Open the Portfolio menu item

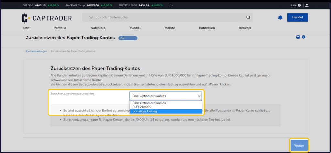(x=60, y=28)
